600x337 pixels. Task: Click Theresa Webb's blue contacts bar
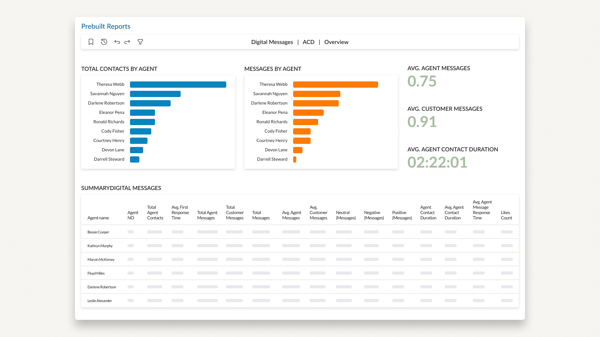click(178, 85)
